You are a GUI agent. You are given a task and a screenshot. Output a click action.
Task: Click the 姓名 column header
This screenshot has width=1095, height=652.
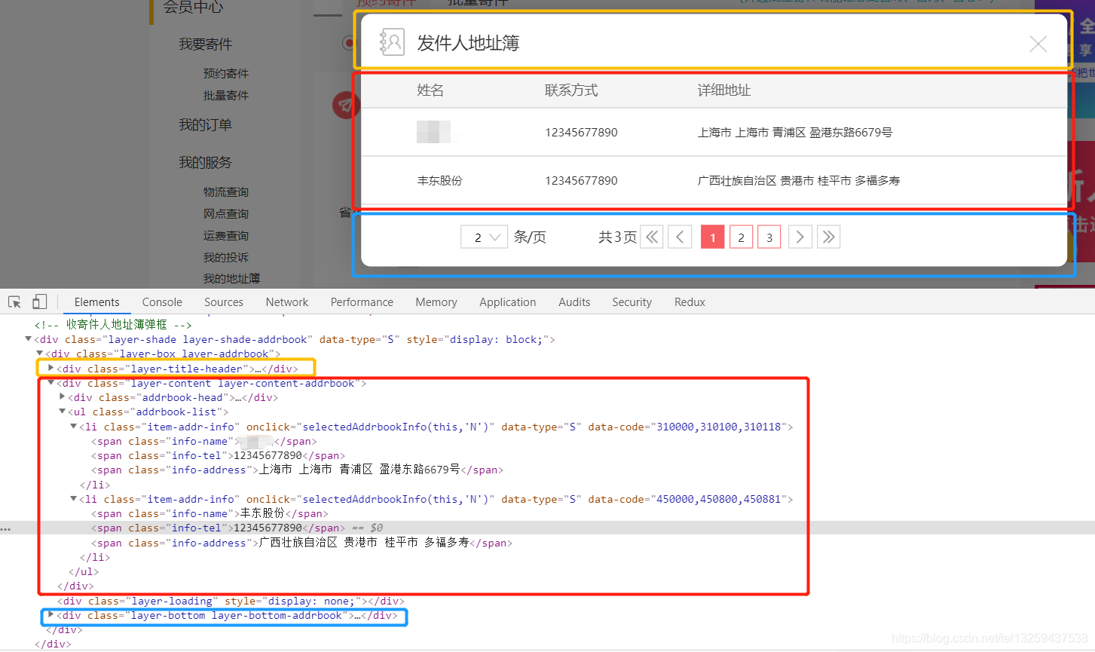pyautogui.click(x=430, y=90)
